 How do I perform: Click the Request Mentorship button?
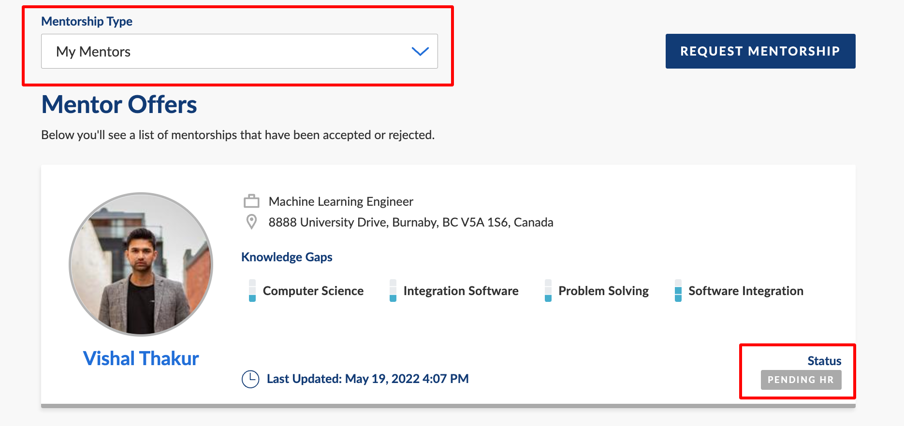pos(760,51)
